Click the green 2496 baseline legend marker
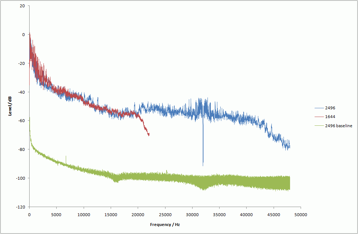Screen dimensions: 358x234 (x=319, y=126)
